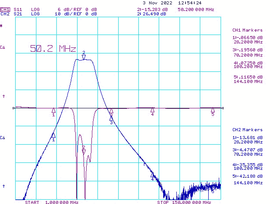Click the 'CH2 Markers' heading
This screenshot has height=204, width=280.
pyautogui.click(x=248, y=130)
